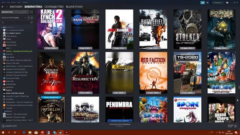The width and height of the screenshot is (240, 135).
Task: Filter by ready-to-play icon
Action: tap(31, 18)
